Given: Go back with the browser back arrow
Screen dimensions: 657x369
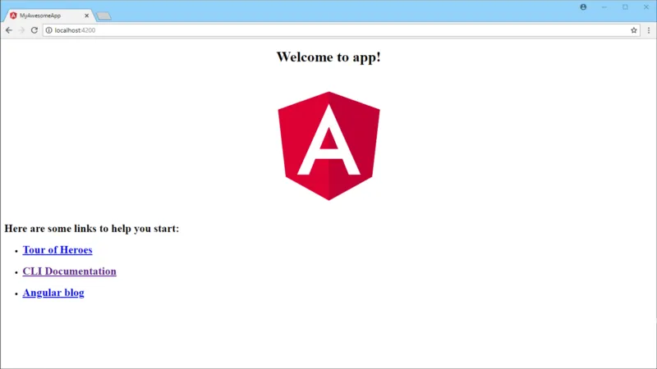Looking at the screenshot, I should tap(9, 30).
